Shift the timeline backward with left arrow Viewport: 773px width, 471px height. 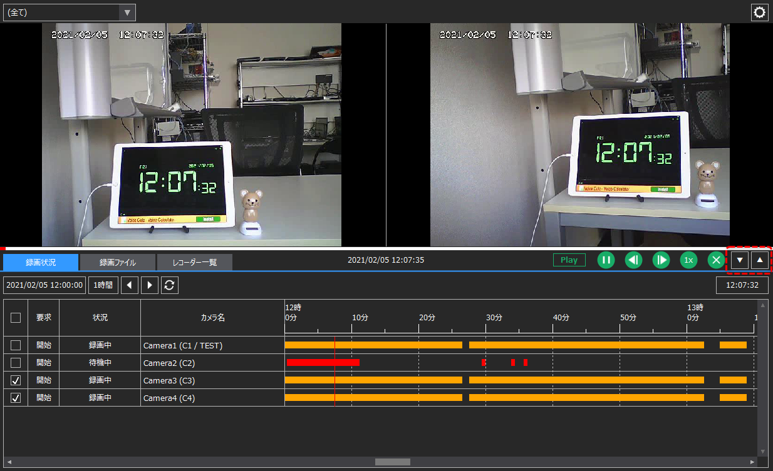130,285
